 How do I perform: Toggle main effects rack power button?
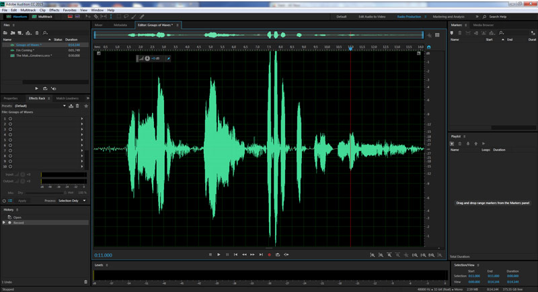click(x=4, y=201)
